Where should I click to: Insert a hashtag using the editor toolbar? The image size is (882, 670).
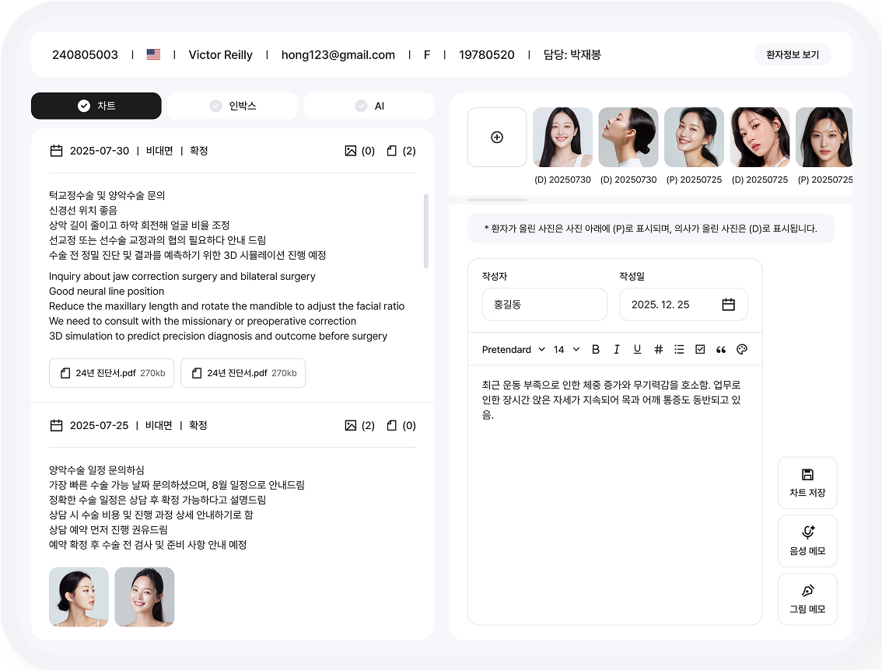[x=658, y=349]
